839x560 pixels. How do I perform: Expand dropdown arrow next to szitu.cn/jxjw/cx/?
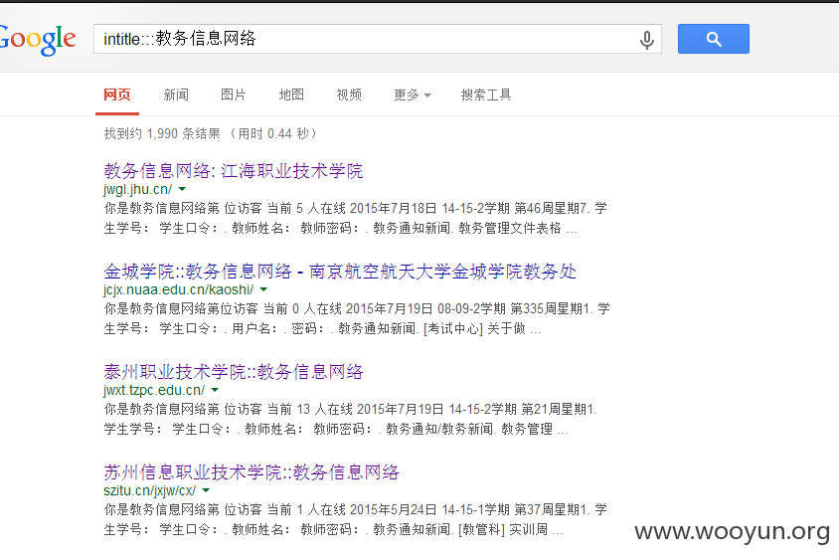tap(206, 490)
